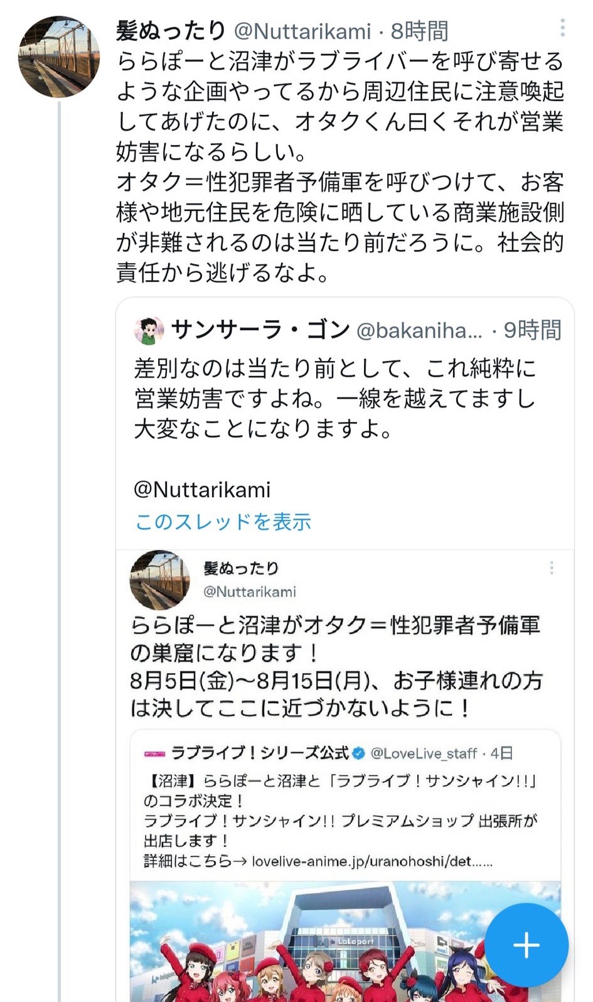593x1002 pixels.
Task: Tap the @bakaniha… handle in the quoted tweet
Action: pos(419,330)
